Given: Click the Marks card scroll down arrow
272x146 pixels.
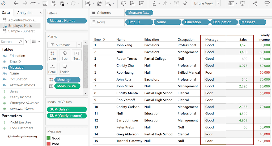Looking at the screenshot, I should [x=86, y=93].
